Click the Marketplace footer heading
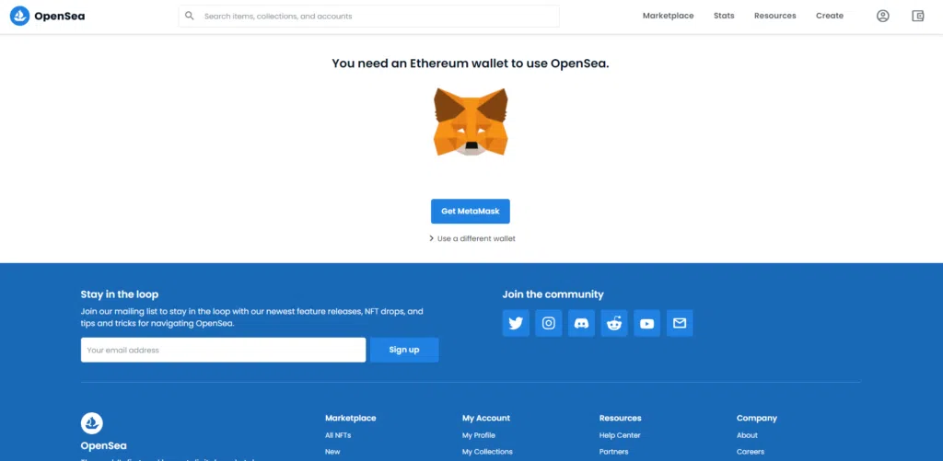943x461 pixels. click(351, 418)
